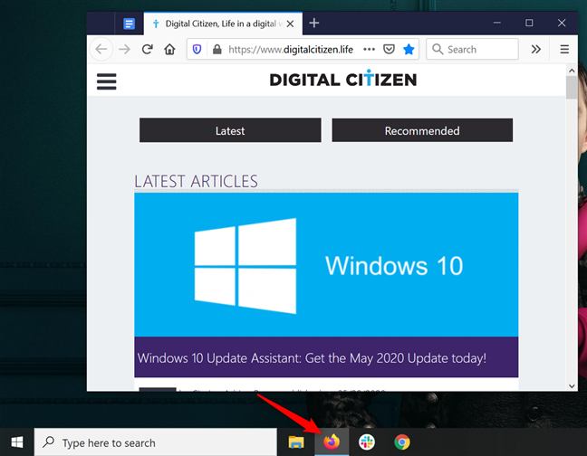Open the Firefox home page
The width and height of the screenshot is (587, 456).
point(169,49)
